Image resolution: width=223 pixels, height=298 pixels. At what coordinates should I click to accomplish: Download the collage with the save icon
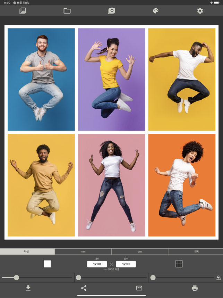(28, 288)
